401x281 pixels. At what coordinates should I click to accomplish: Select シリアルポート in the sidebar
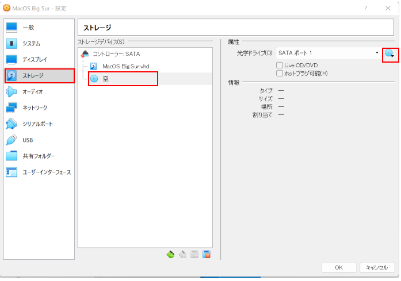point(39,124)
